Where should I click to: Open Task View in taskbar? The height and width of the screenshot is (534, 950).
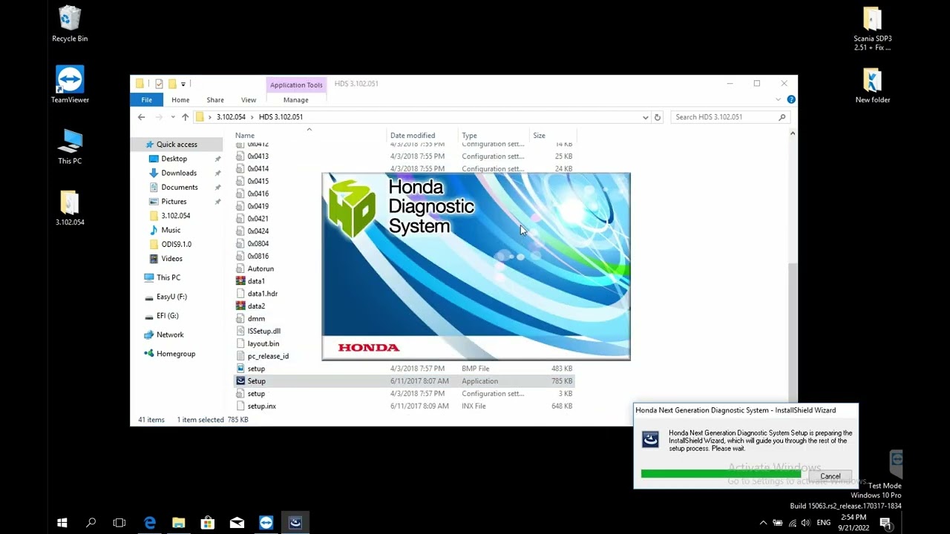pyautogui.click(x=119, y=523)
